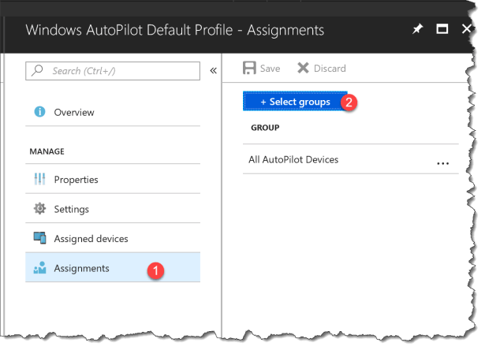Discard the assignment changes
Viewport: 485px width, 350px height.
tap(321, 69)
